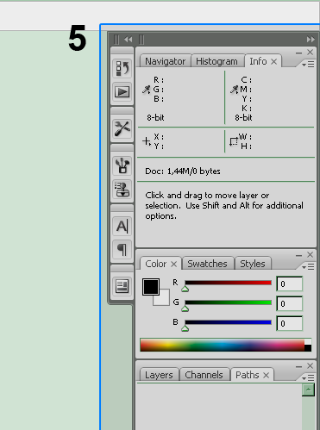Click the CMYK eyedropper icon in Info

point(235,90)
